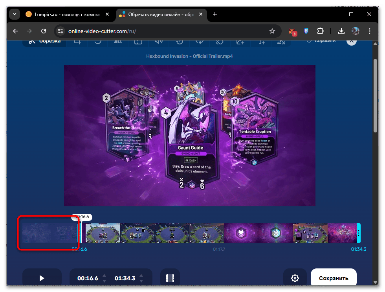Image resolution: width=385 pixels, height=292 pixels.
Task: Bookmark this page with the star
Action: [x=272, y=31]
